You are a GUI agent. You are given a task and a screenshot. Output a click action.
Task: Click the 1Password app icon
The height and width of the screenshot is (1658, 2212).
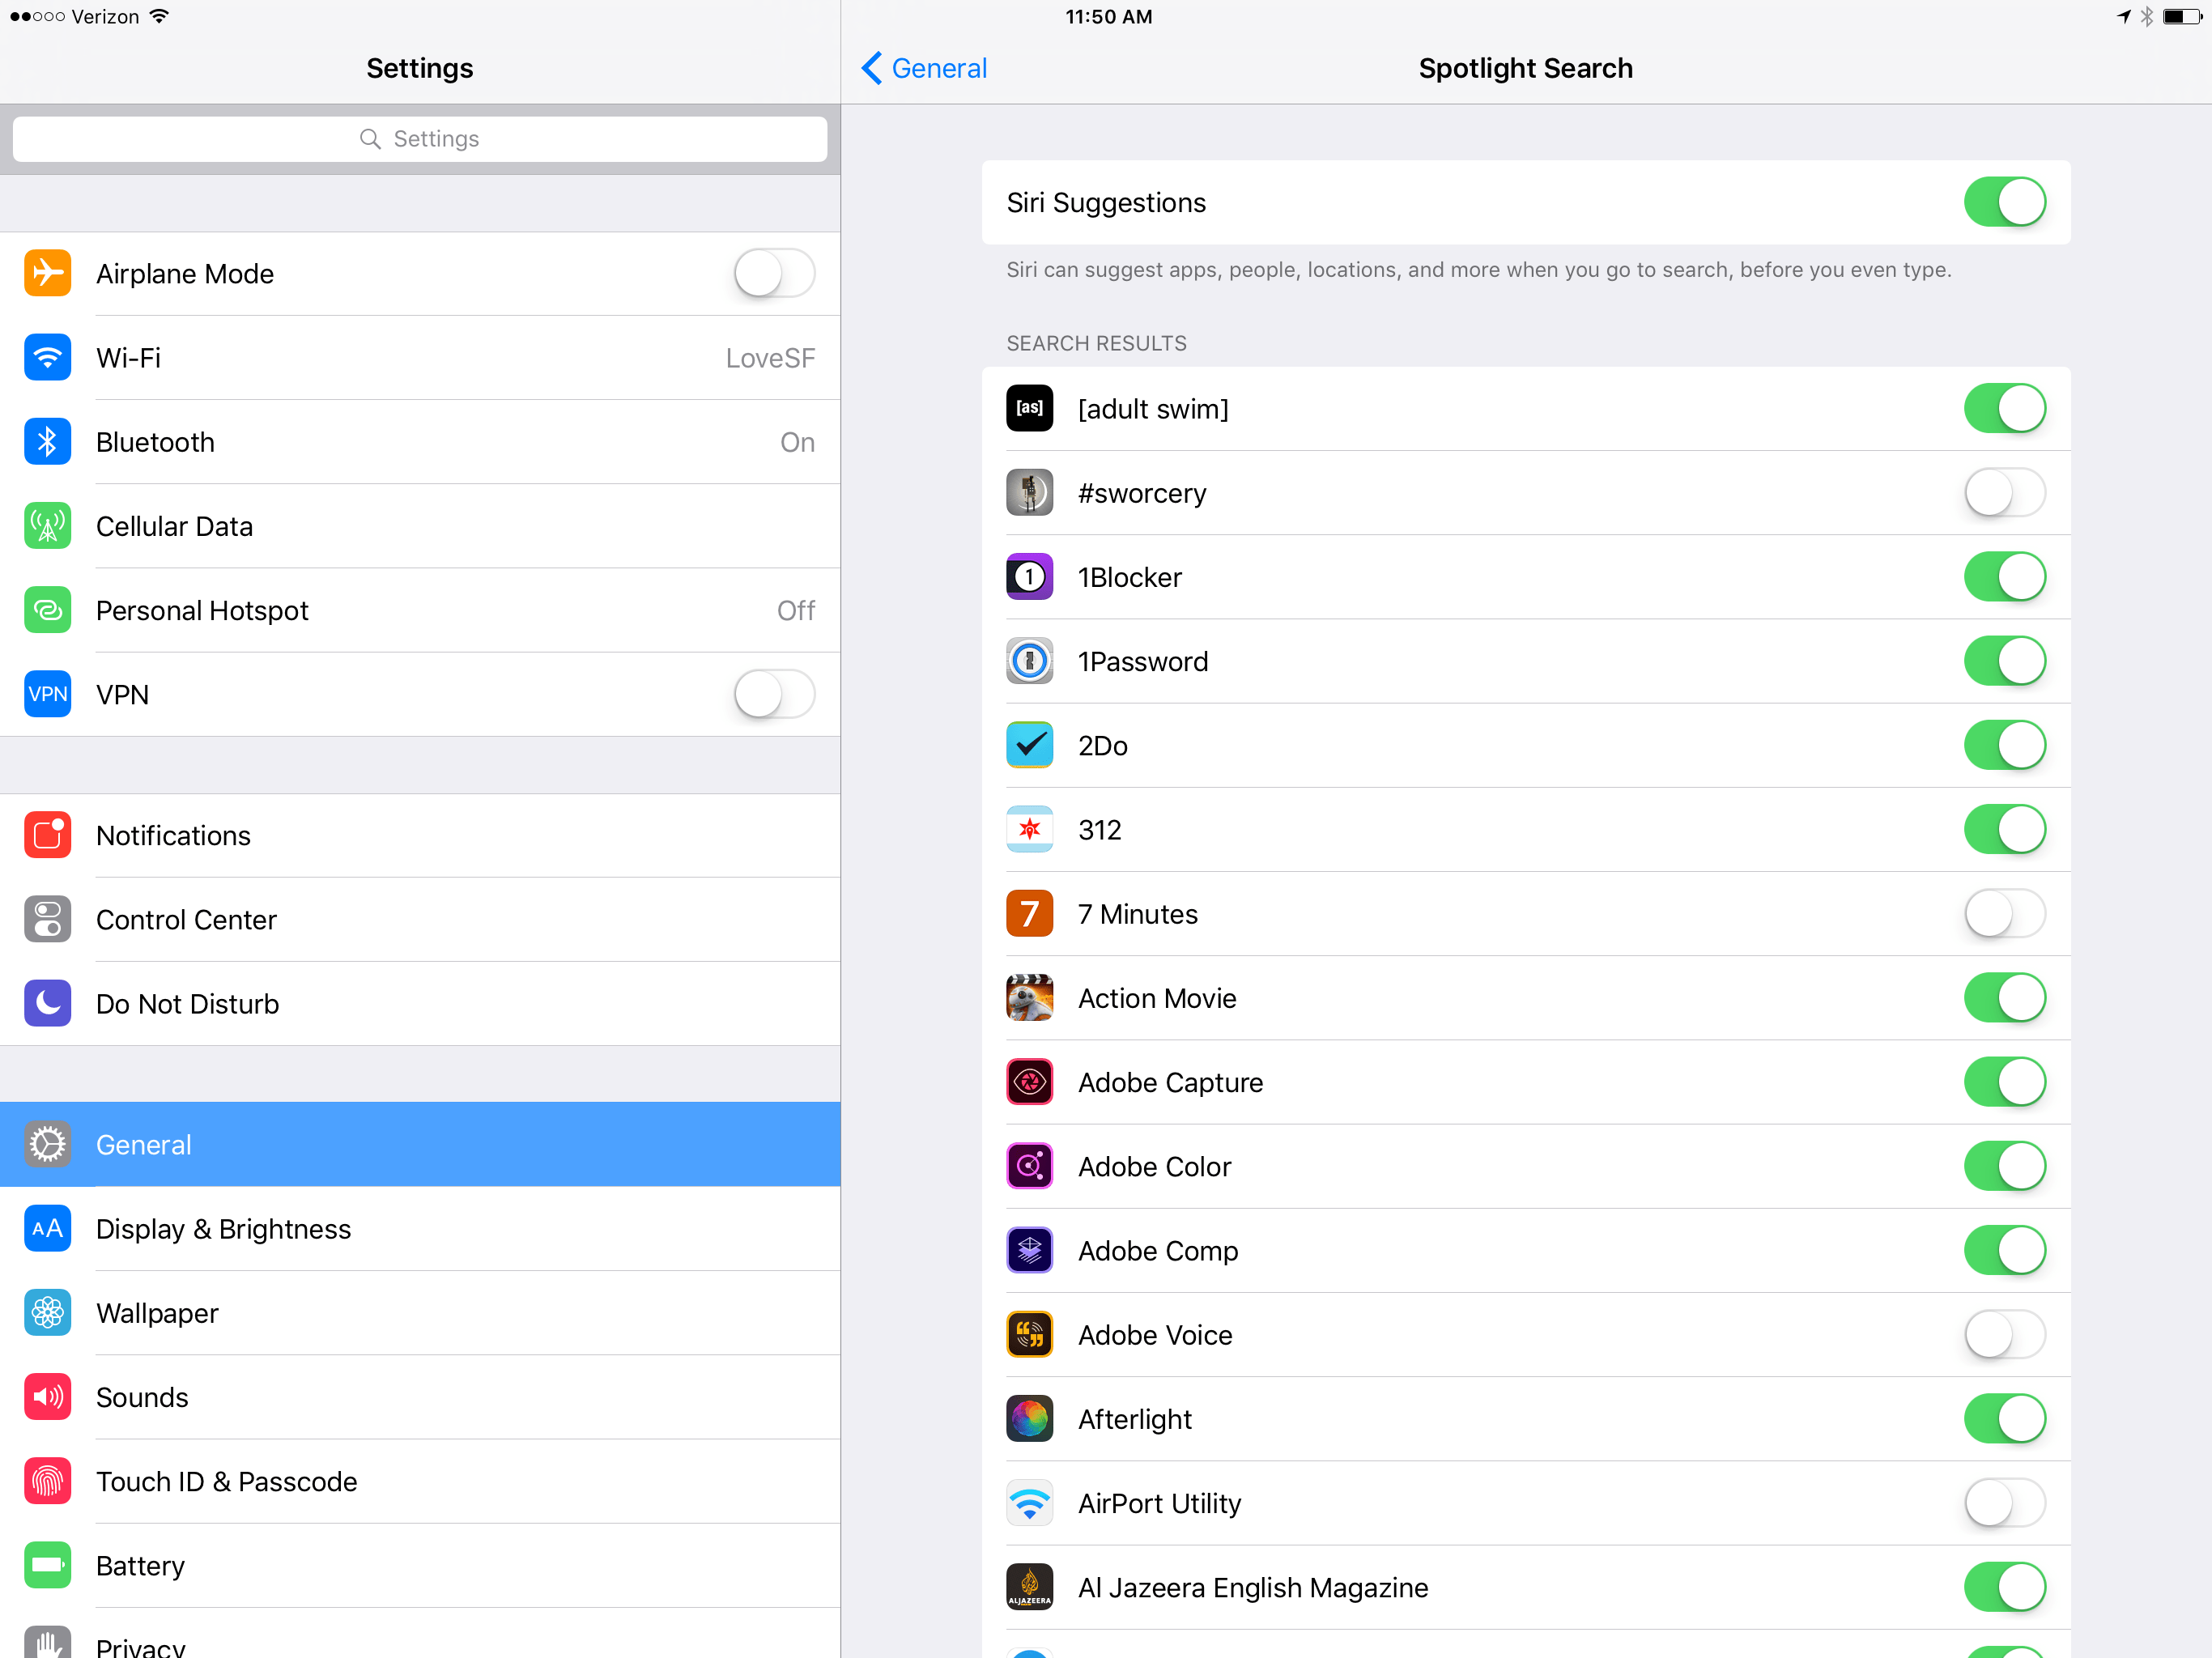tap(1029, 661)
